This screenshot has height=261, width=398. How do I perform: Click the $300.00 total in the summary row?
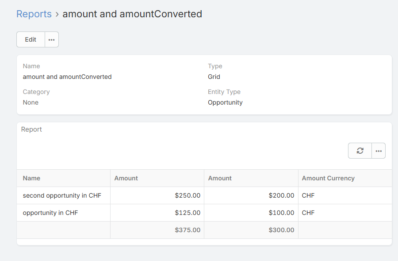click(281, 230)
